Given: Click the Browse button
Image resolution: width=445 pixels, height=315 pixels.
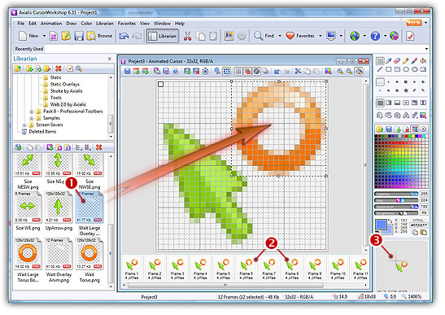Looking at the screenshot, I should (99, 36).
